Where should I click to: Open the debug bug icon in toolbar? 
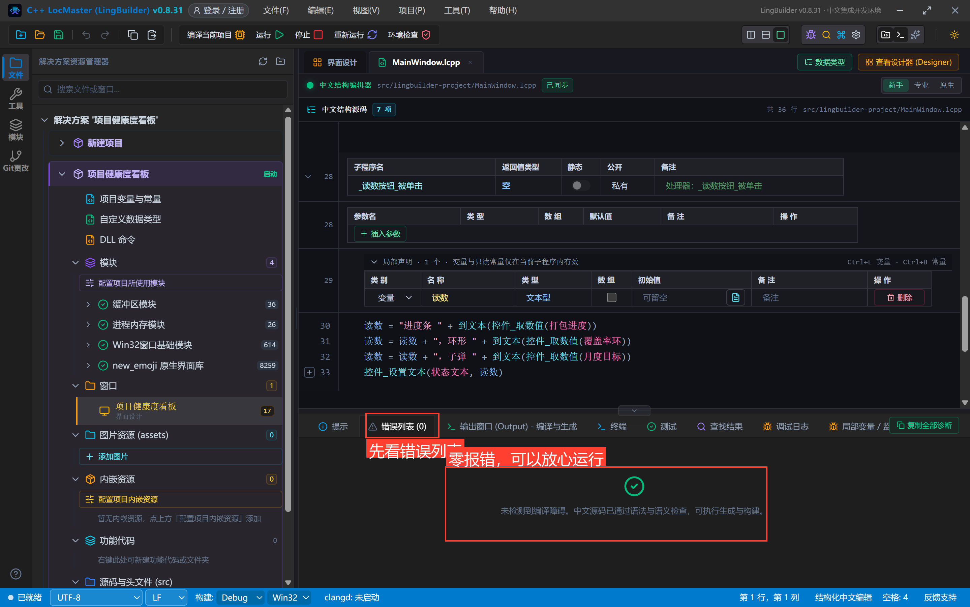811,35
